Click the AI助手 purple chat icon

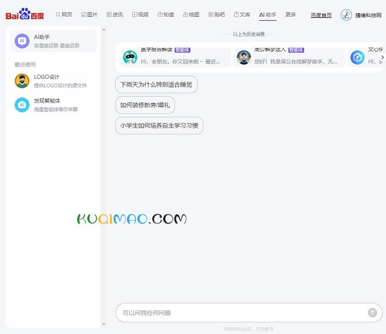pyautogui.click(x=22, y=41)
